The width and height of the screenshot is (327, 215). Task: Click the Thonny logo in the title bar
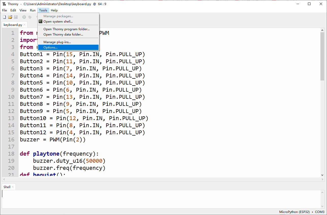point(4,4)
